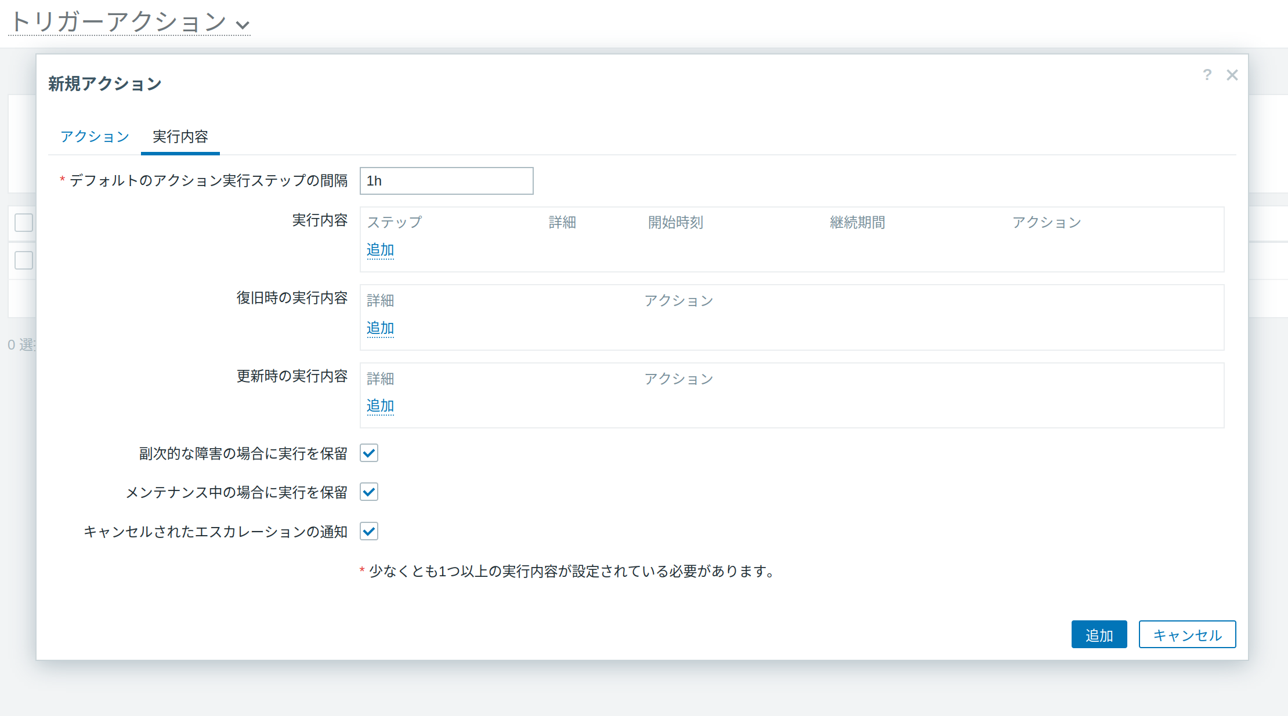The width and height of the screenshot is (1288, 716).
Task: Expand the トリガーアクション title dropdown
Action: click(x=243, y=24)
